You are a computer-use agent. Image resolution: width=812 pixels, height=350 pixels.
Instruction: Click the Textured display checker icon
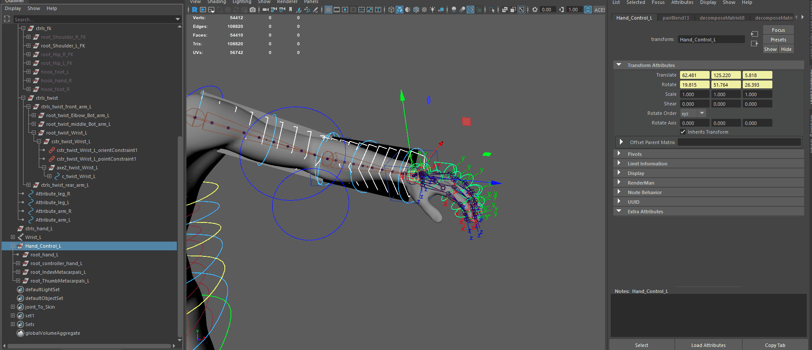[x=424, y=10]
